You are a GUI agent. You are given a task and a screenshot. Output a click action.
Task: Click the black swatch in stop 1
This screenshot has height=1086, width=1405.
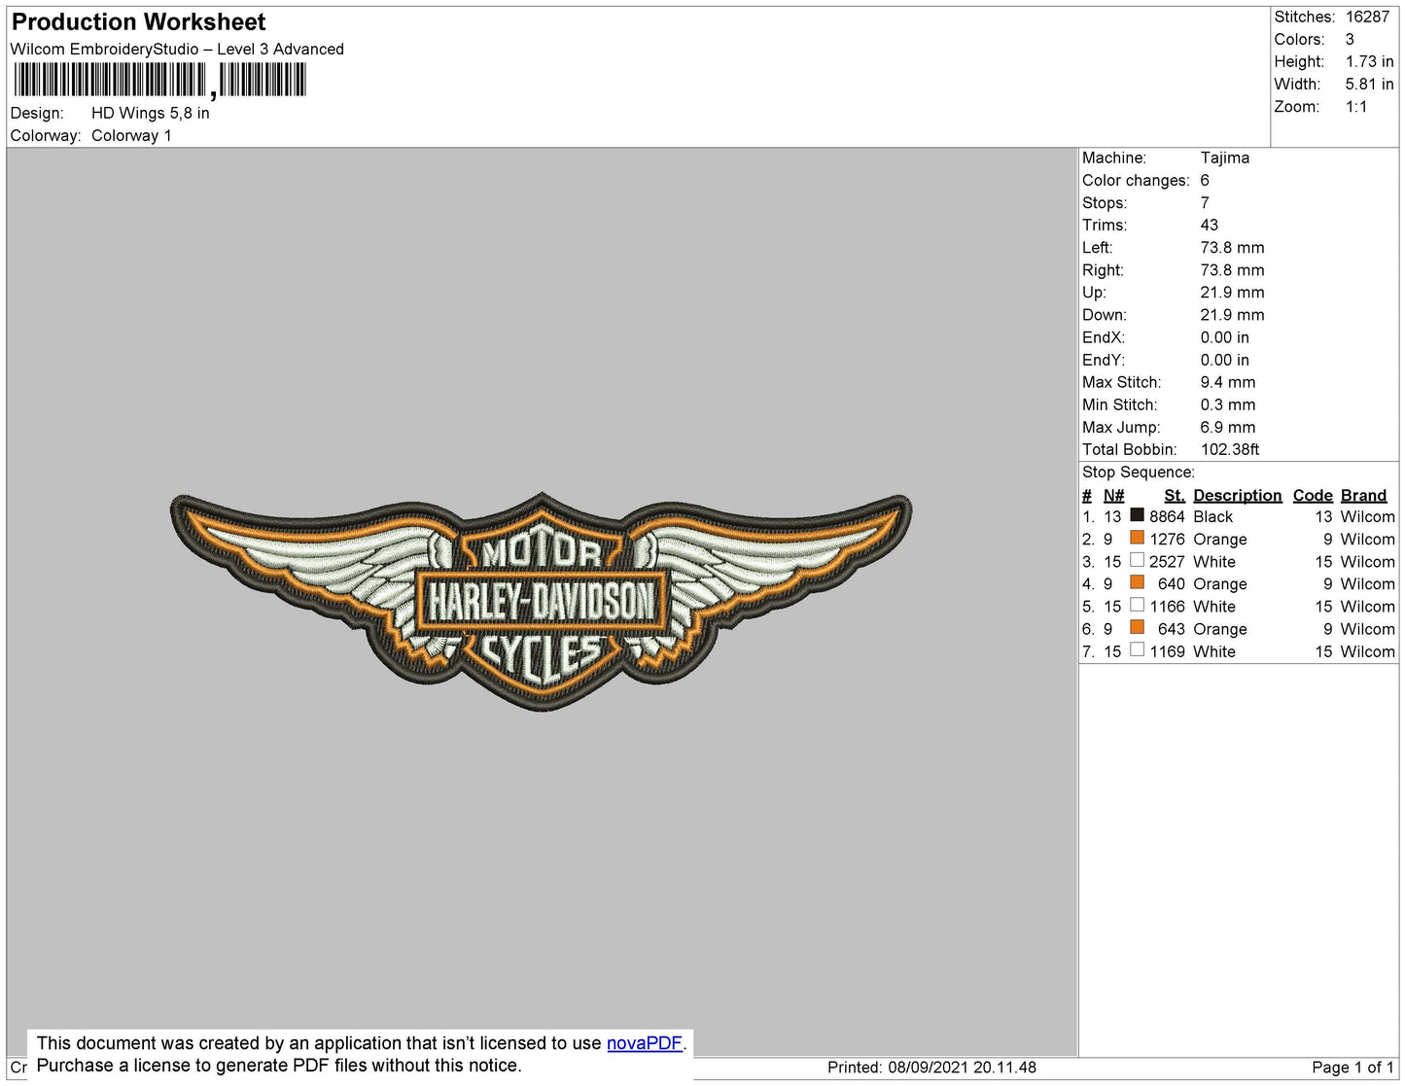pos(1137,514)
